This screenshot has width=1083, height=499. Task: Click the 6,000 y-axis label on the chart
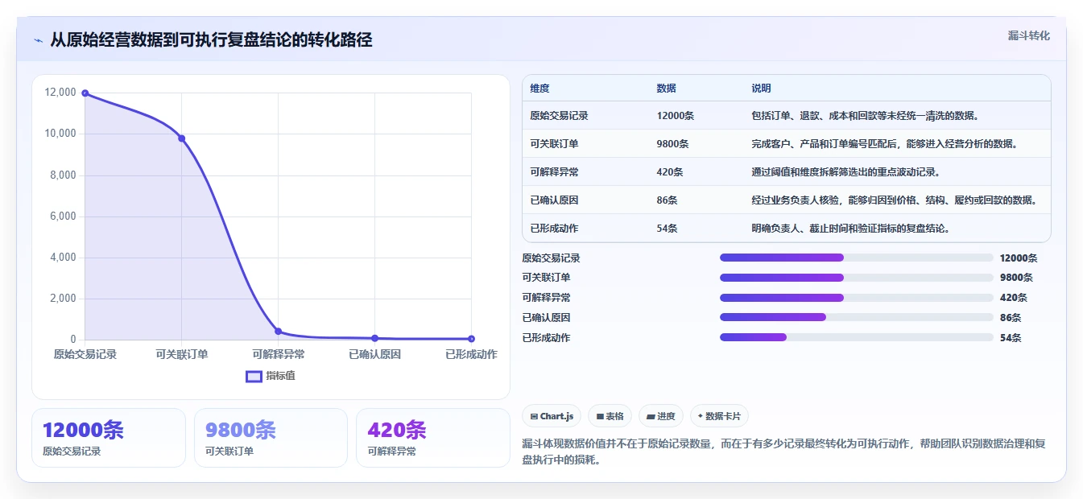point(64,216)
